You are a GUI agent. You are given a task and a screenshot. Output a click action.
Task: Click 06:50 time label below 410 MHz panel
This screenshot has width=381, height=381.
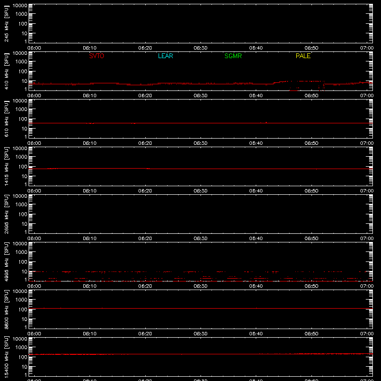click(x=311, y=96)
